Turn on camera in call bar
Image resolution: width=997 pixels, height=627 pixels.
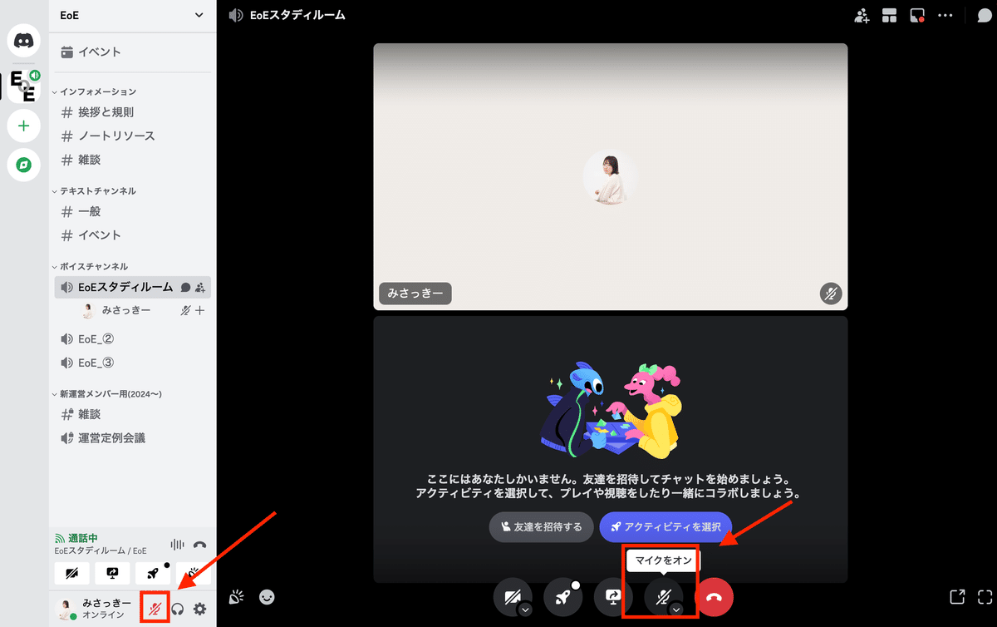(512, 597)
